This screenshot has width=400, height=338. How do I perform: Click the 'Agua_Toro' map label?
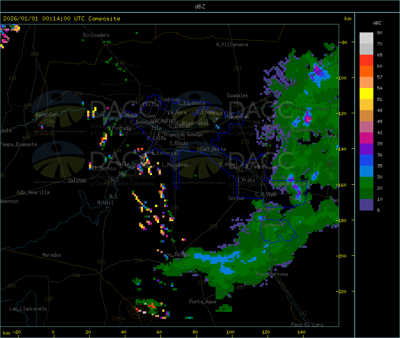tap(48, 115)
